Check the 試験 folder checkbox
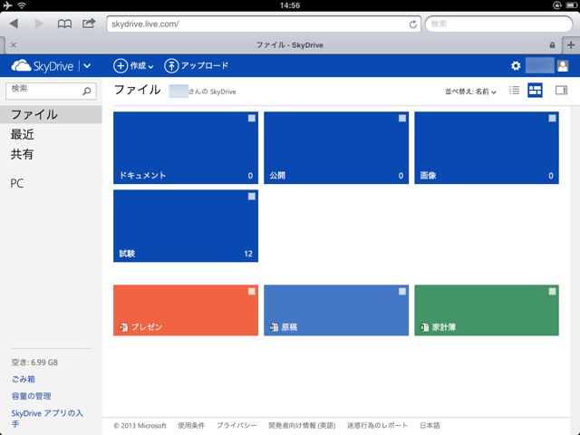 (252, 196)
